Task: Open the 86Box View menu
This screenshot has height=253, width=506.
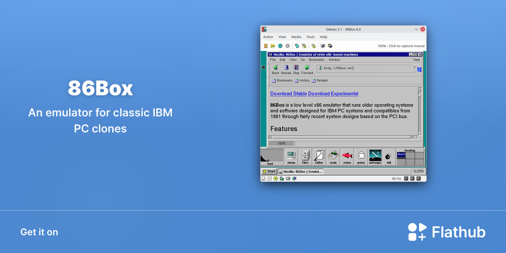Action: click(282, 37)
